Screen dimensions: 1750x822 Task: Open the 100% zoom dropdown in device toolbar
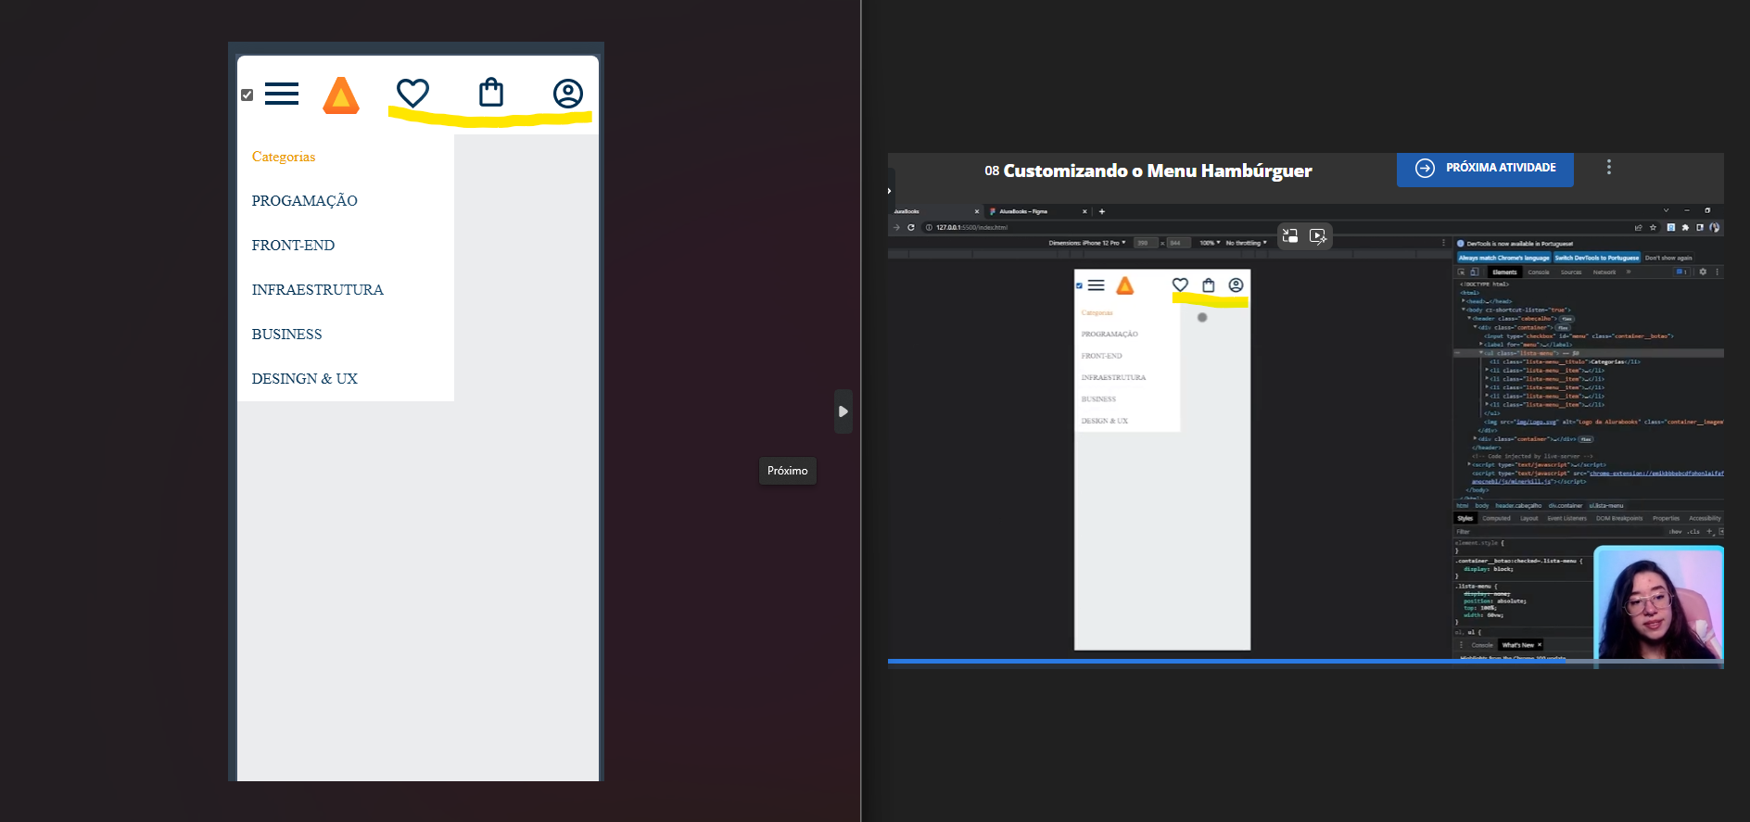1210,243
